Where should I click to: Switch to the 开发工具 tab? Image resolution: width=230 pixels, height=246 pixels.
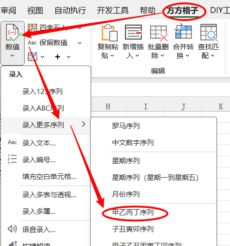click(x=113, y=11)
